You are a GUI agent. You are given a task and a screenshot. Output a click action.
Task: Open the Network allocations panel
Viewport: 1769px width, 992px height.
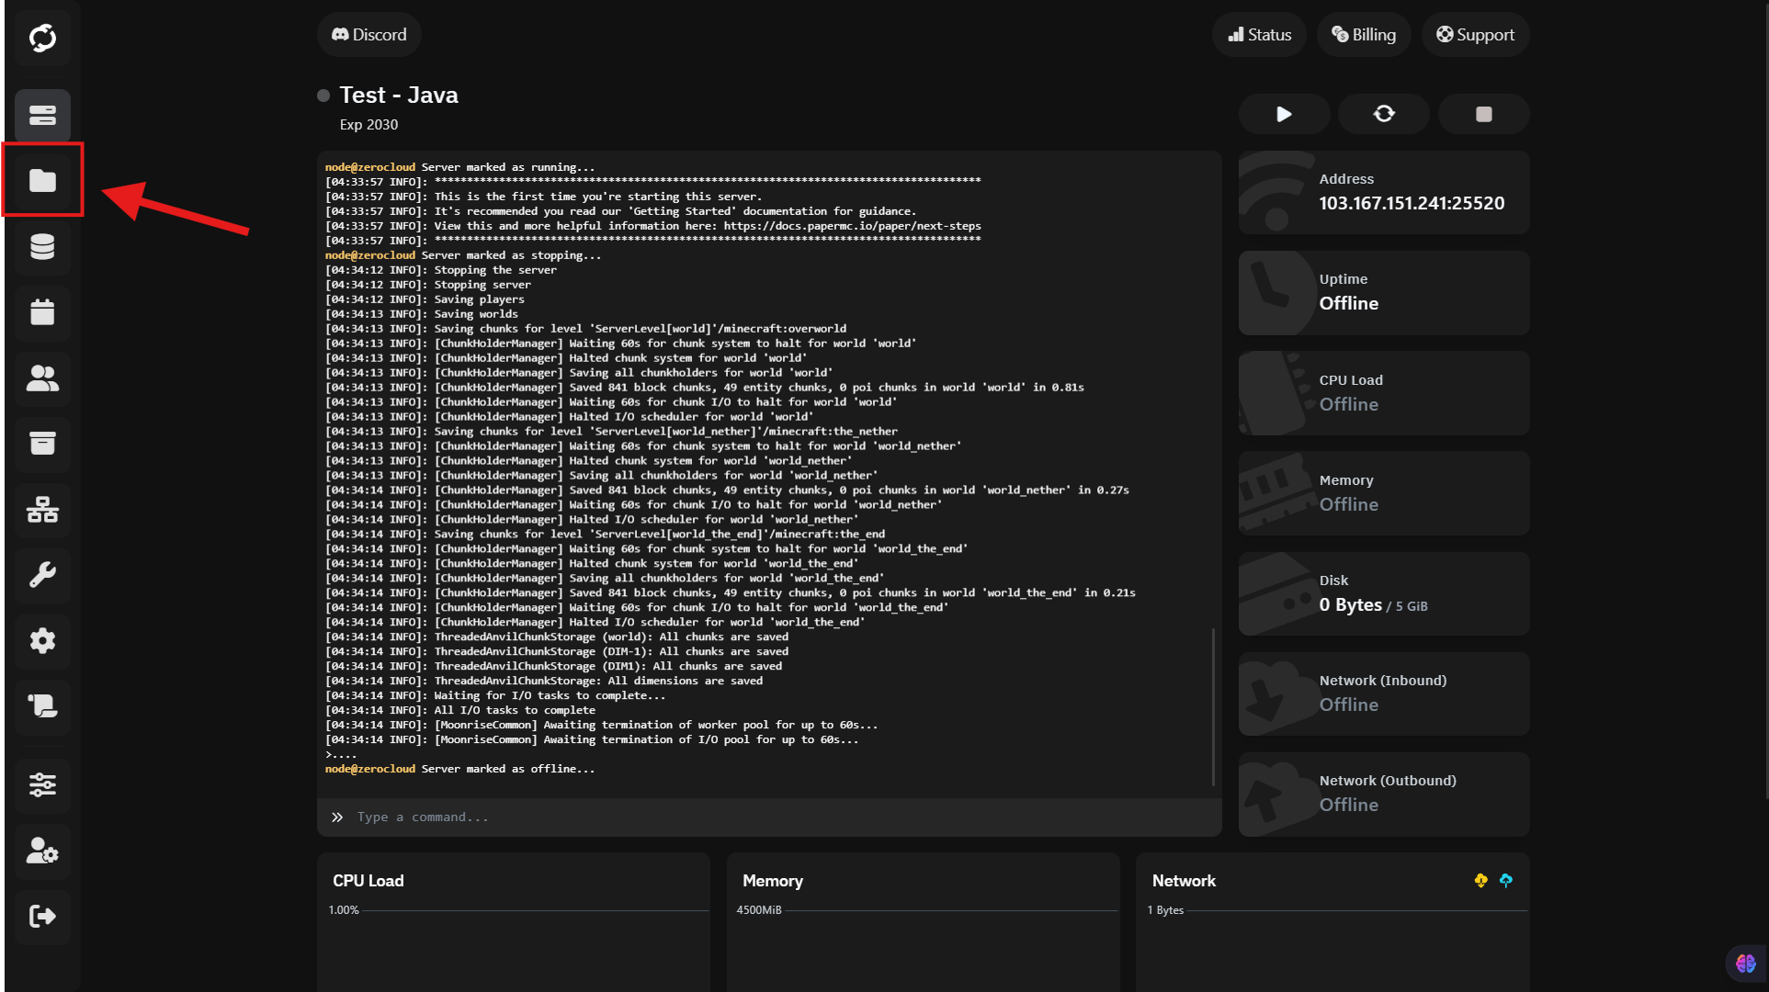[42, 511]
